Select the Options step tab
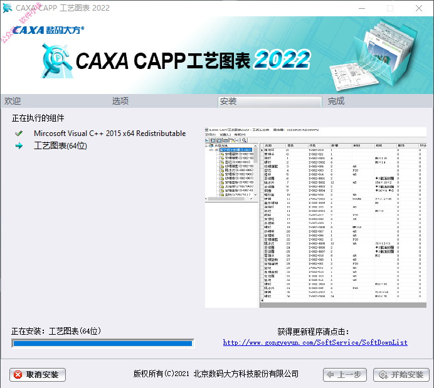The image size is (434, 388). tap(120, 101)
